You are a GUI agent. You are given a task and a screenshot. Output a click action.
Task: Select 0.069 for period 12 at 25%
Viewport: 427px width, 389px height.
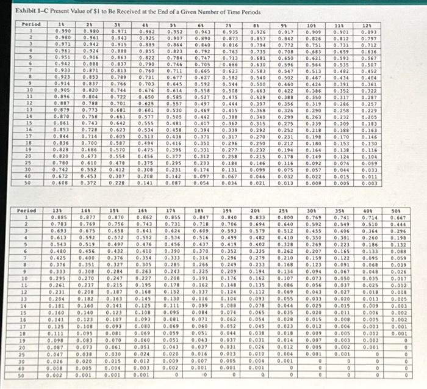click(285, 292)
